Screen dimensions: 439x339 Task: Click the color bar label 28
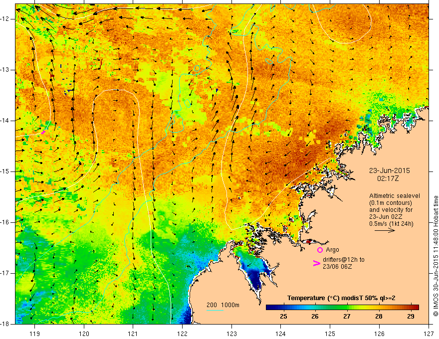click(379, 317)
